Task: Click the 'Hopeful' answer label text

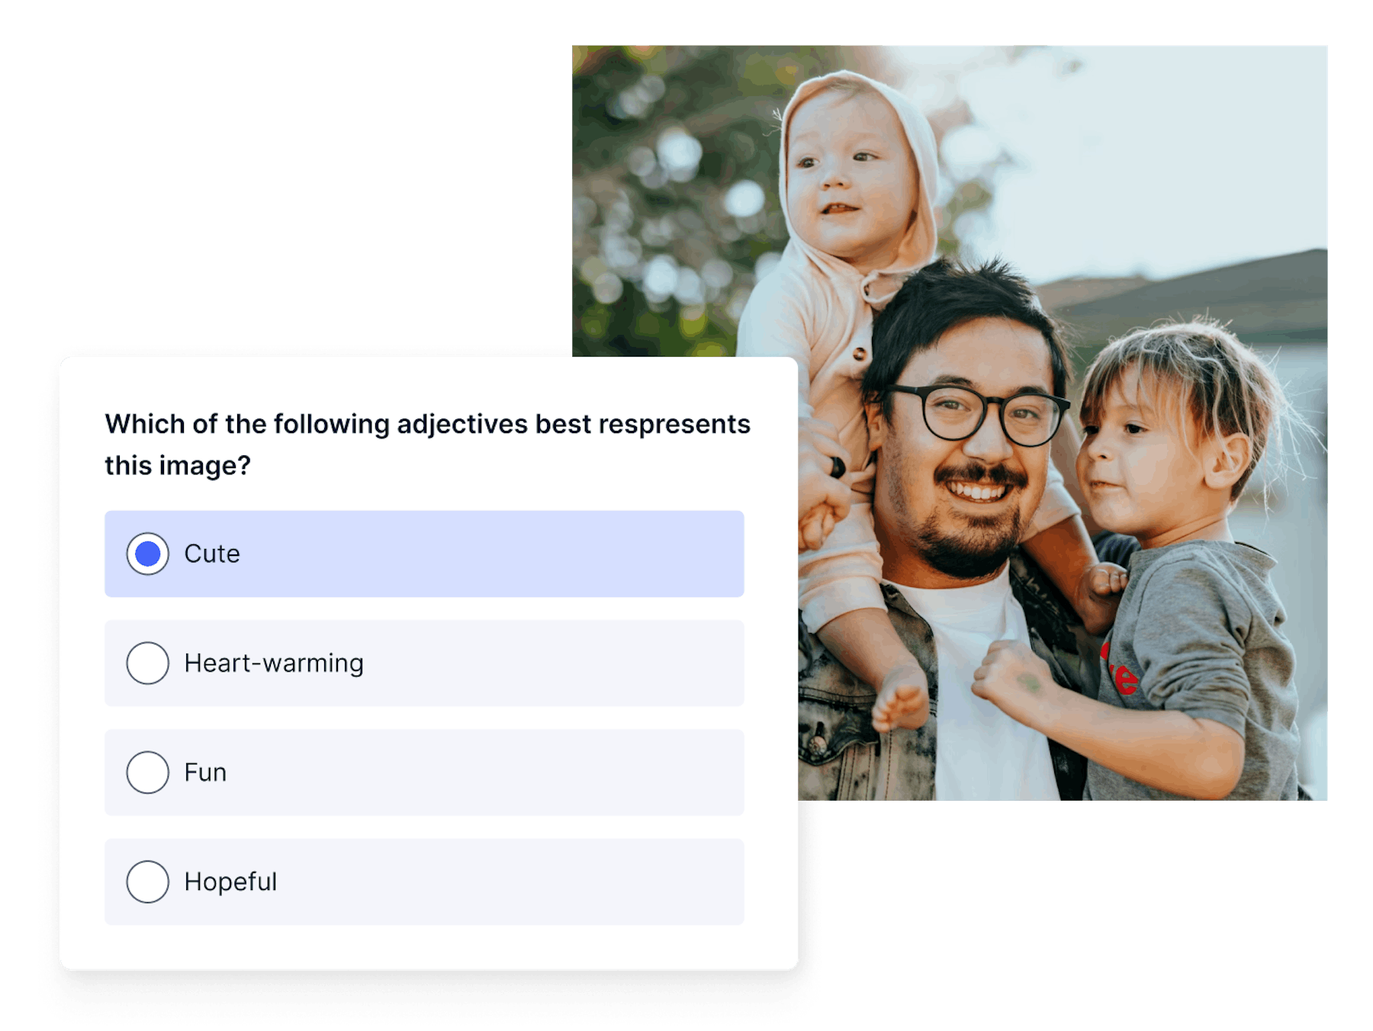Action: (230, 882)
